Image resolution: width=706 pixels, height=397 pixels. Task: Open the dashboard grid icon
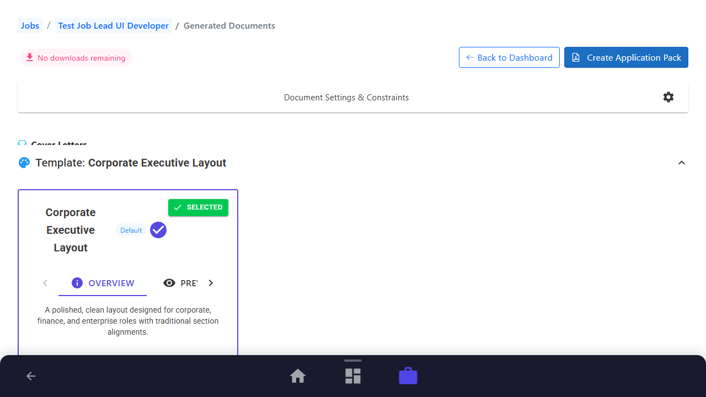pos(353,376)
